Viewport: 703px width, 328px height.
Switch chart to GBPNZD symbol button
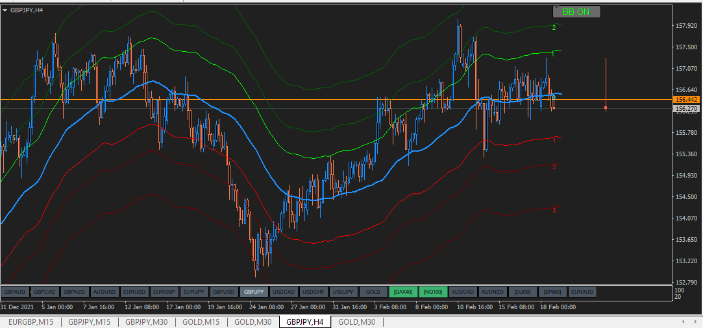(74, 292)
